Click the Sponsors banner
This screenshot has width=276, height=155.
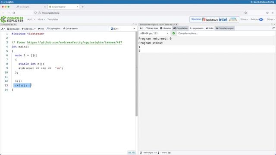tap(214, 19)
